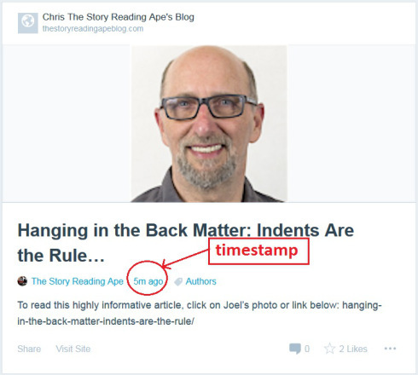Click Joel's featured photo
Image resolution: width=418 pixels, height=375 pixels.
(x=209, y=124)
